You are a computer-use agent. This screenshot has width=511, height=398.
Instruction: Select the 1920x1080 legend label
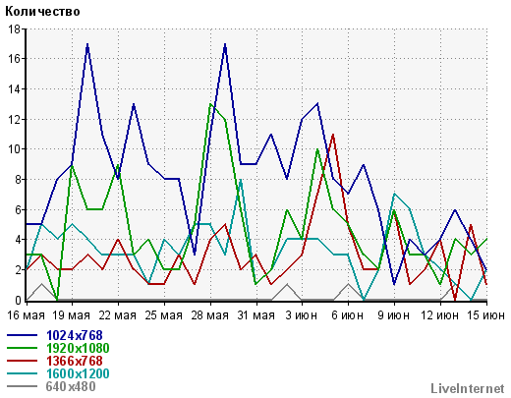coord(78,348)
